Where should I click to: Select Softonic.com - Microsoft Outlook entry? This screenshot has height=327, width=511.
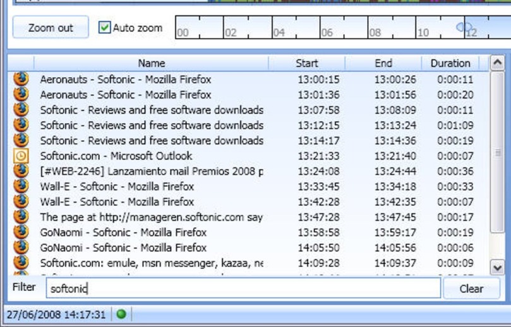[248, 156]
